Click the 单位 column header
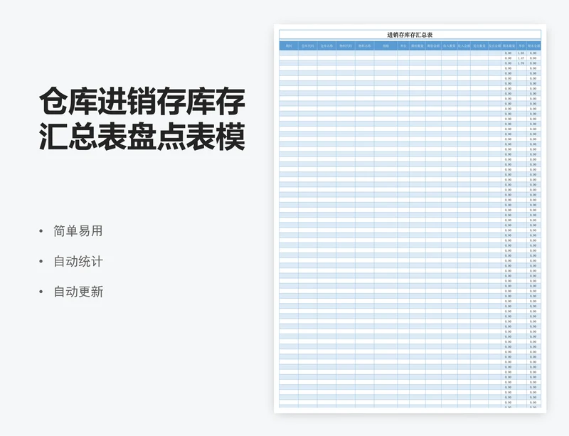The height and width of the screenshot is (436, 569). (403, 46)
